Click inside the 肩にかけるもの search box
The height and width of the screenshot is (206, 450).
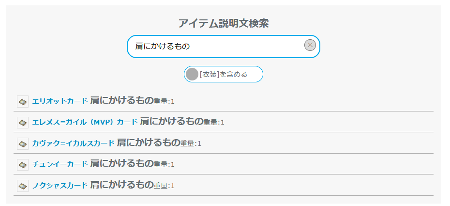(x=213, y=47)
